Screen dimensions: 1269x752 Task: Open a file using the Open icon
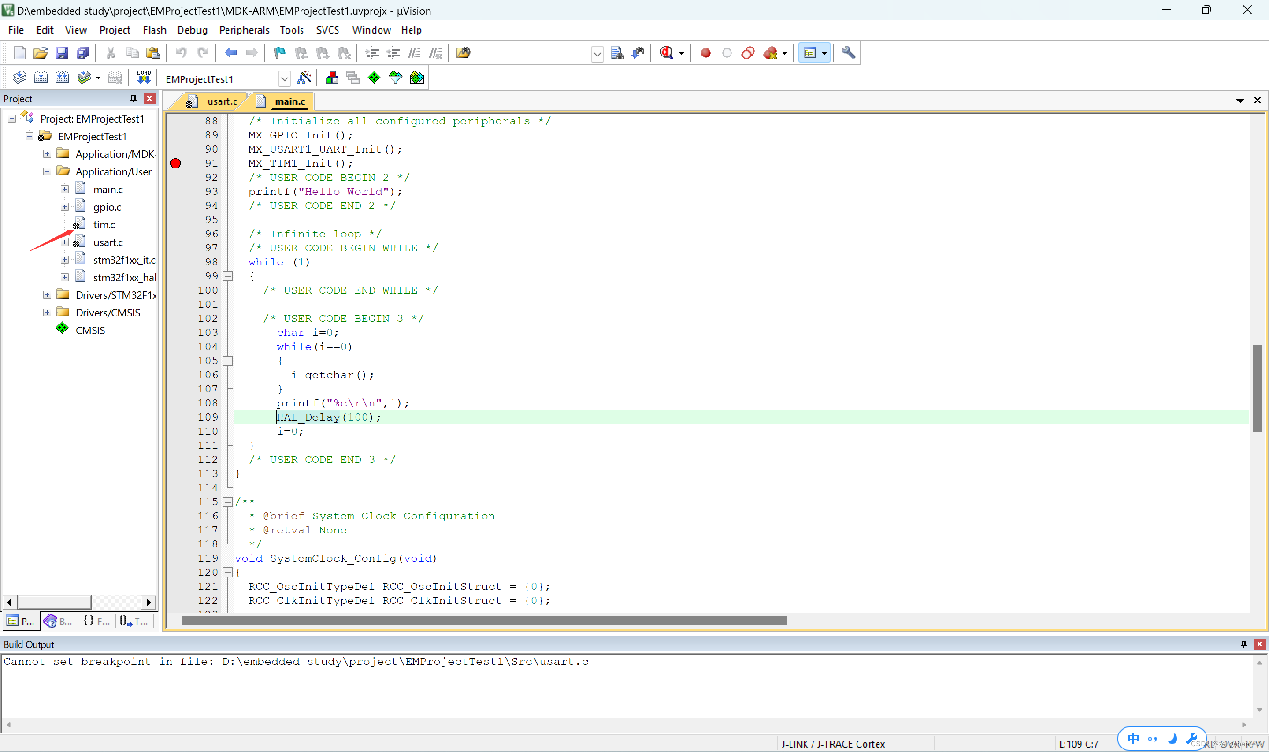tap(41, 53)
